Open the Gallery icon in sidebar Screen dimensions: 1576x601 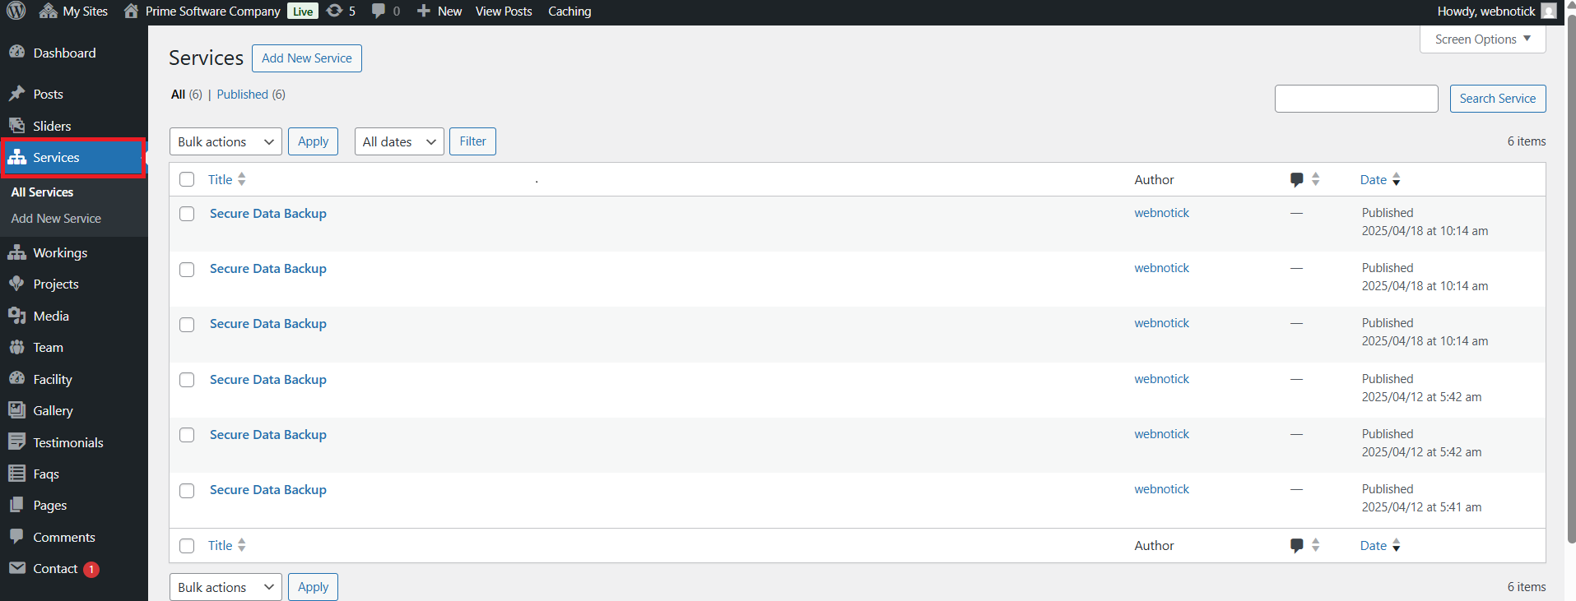(17, 410)
